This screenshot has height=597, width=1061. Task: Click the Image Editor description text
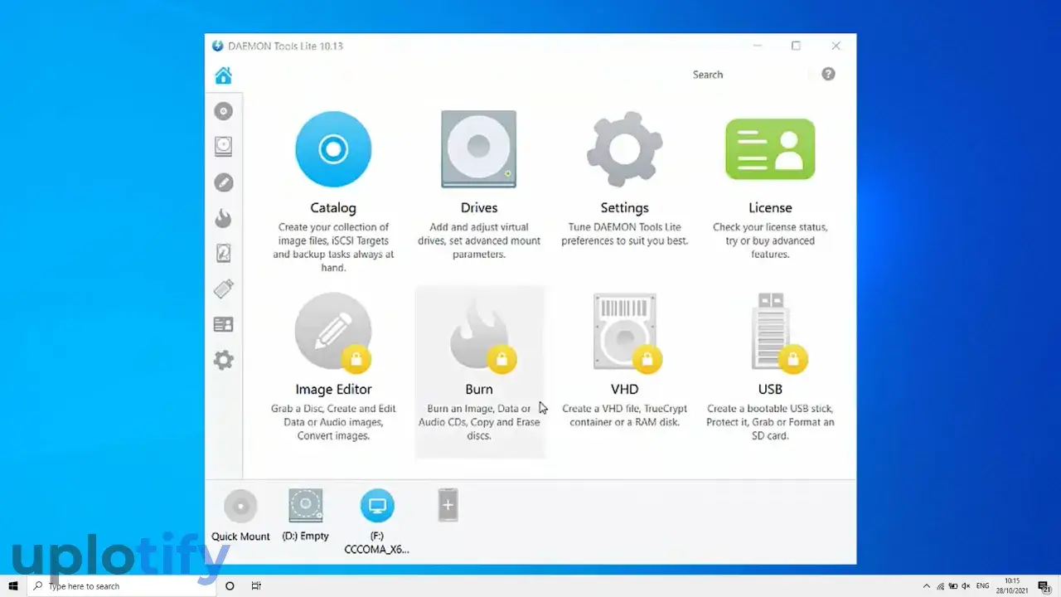pos(333,422)
